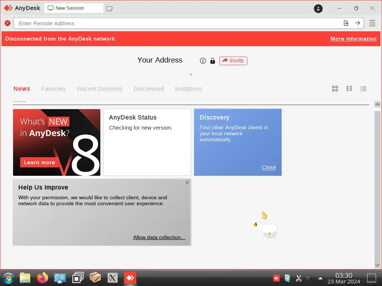Click AnyDesk icon in system tray
This screenshot has width=382, height=286.
pyautogui.click(x=276, y=278)
